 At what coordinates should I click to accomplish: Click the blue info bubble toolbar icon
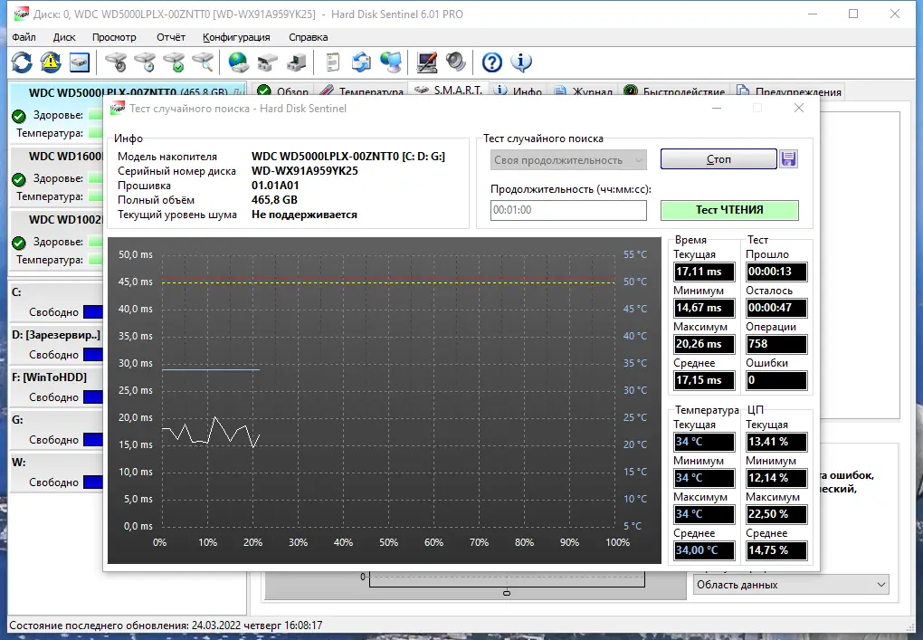521,62
